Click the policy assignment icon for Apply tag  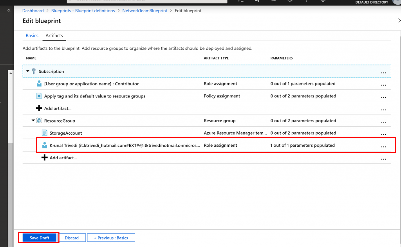tap(39, 96)
